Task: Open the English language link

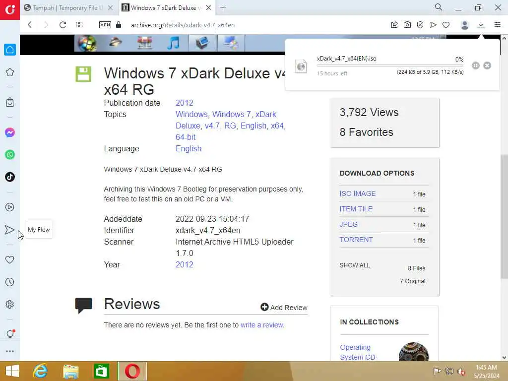Action: coord(189,148)
